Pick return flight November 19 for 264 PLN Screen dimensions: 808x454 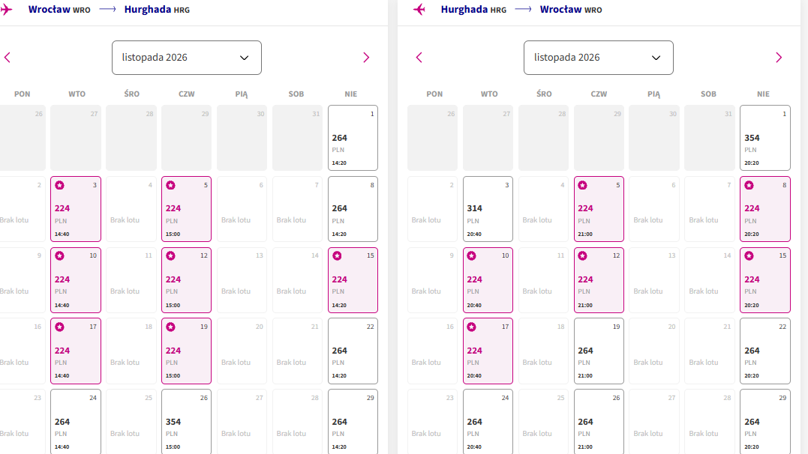pyautogui.click(x=599, y=351)
